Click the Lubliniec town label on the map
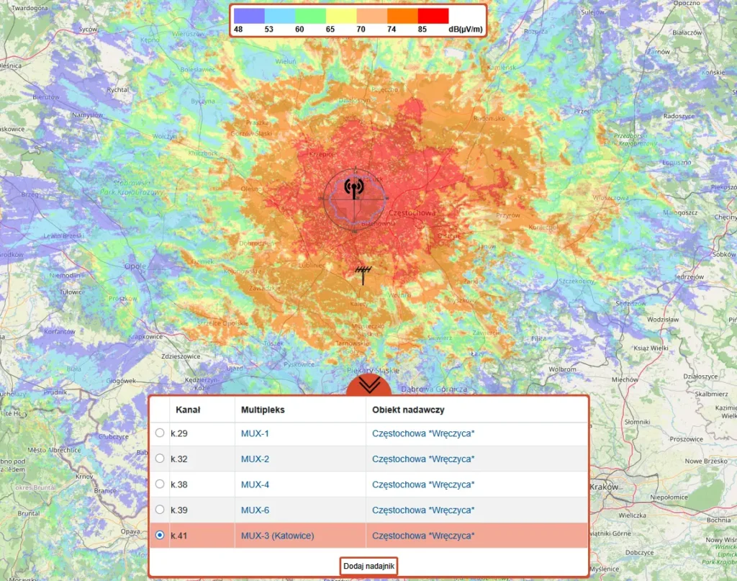Image resolution: width=737 pixels, height=581 pixels. coord(312,265)
